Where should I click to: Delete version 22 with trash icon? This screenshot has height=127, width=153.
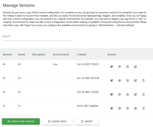click(x=143, y=94)
